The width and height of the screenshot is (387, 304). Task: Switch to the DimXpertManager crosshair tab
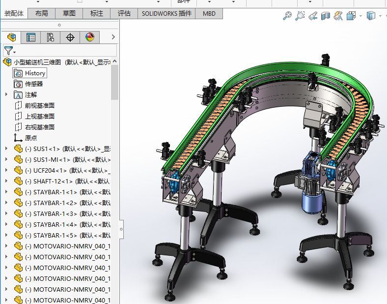(x=70, y=37)
